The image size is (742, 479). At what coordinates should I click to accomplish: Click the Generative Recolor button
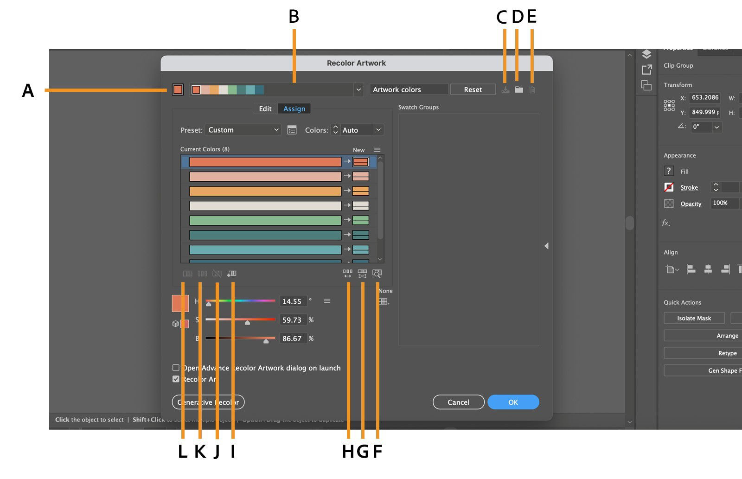pyautogui.click(x=208, y=402)
